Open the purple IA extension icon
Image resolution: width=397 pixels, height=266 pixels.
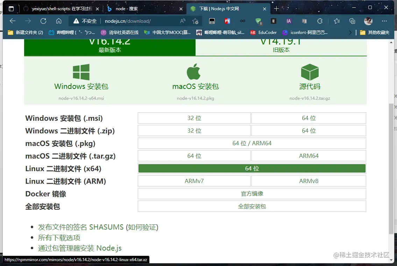pos(289,21)
